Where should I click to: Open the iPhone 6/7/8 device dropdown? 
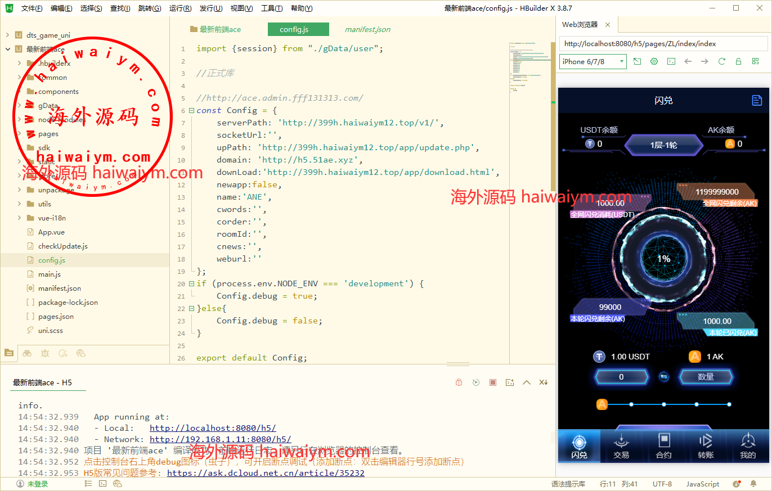(x=593, y=61)
